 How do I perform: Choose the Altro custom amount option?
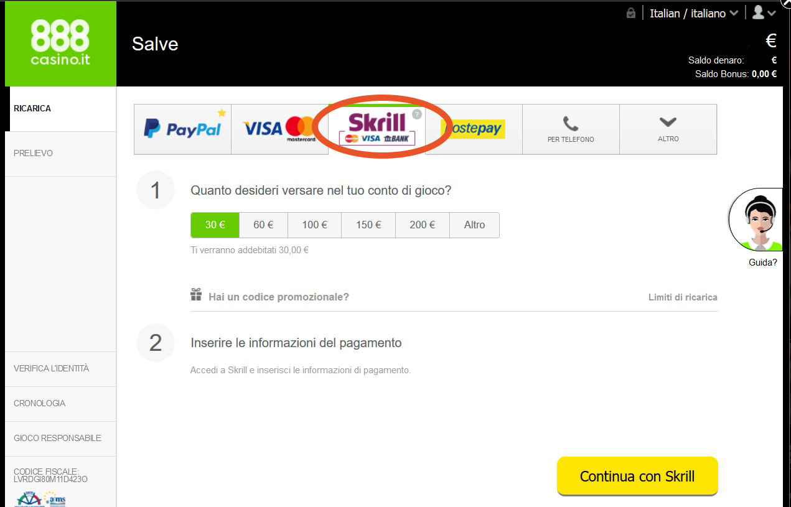point(474,225)
